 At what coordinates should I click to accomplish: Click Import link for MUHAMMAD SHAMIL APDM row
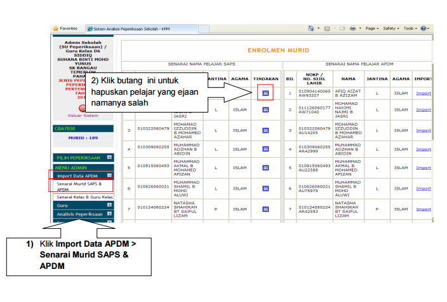(x=424, y=189)
